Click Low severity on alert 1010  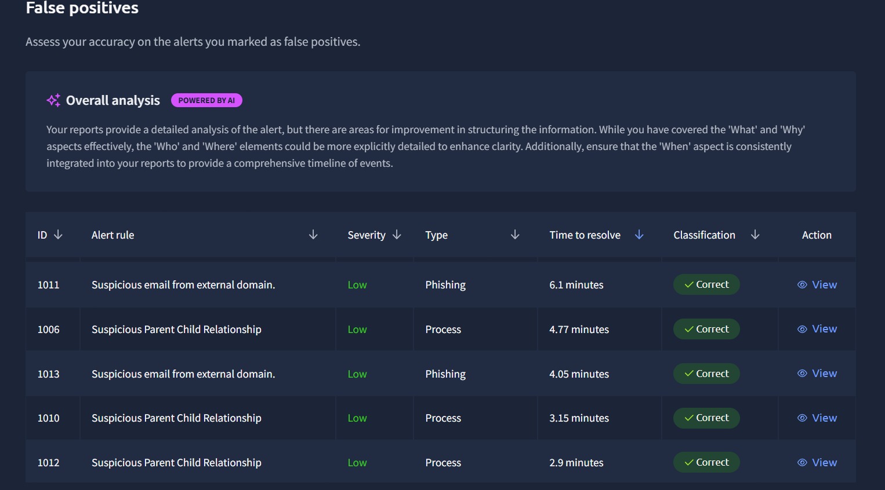[357, 418]
